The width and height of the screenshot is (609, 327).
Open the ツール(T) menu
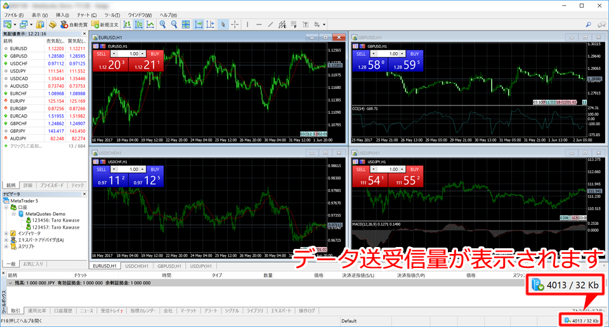pos(112,15)
